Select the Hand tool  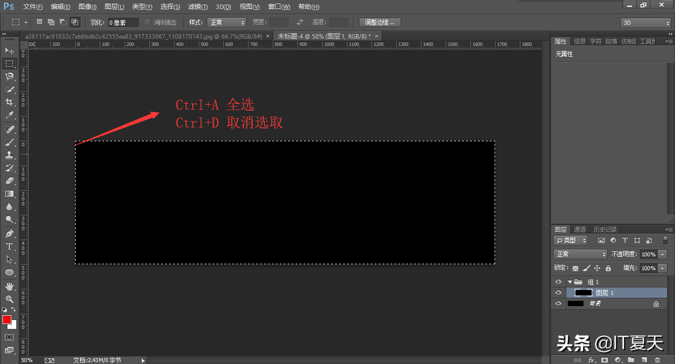9,286
